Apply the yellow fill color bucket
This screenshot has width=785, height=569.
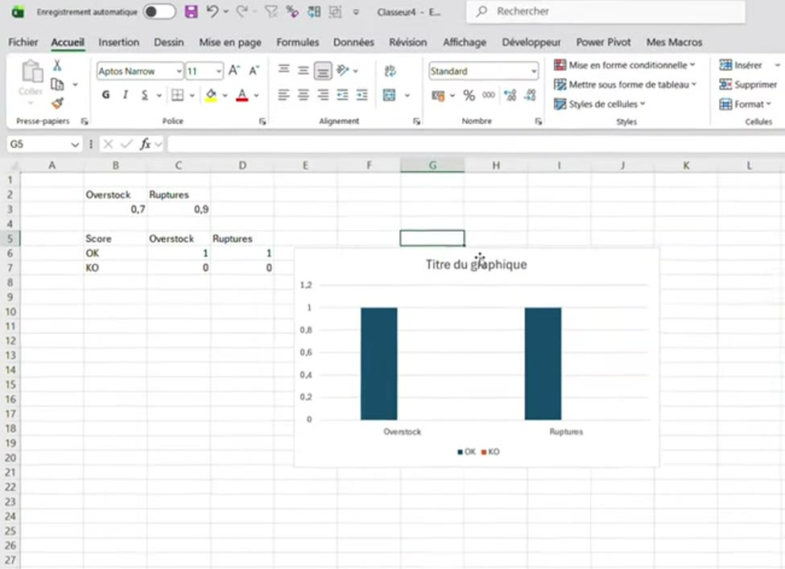click(x=211, y=95)
